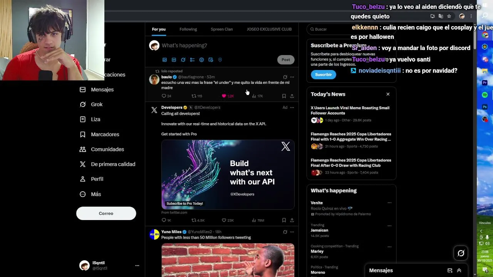This screenshot has width=493, height=277.
Task: Open Grok actions on baulo's tweet
Action: pos(285,77)
